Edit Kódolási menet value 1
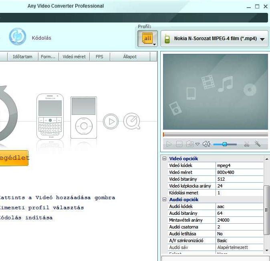 point(240,193)
